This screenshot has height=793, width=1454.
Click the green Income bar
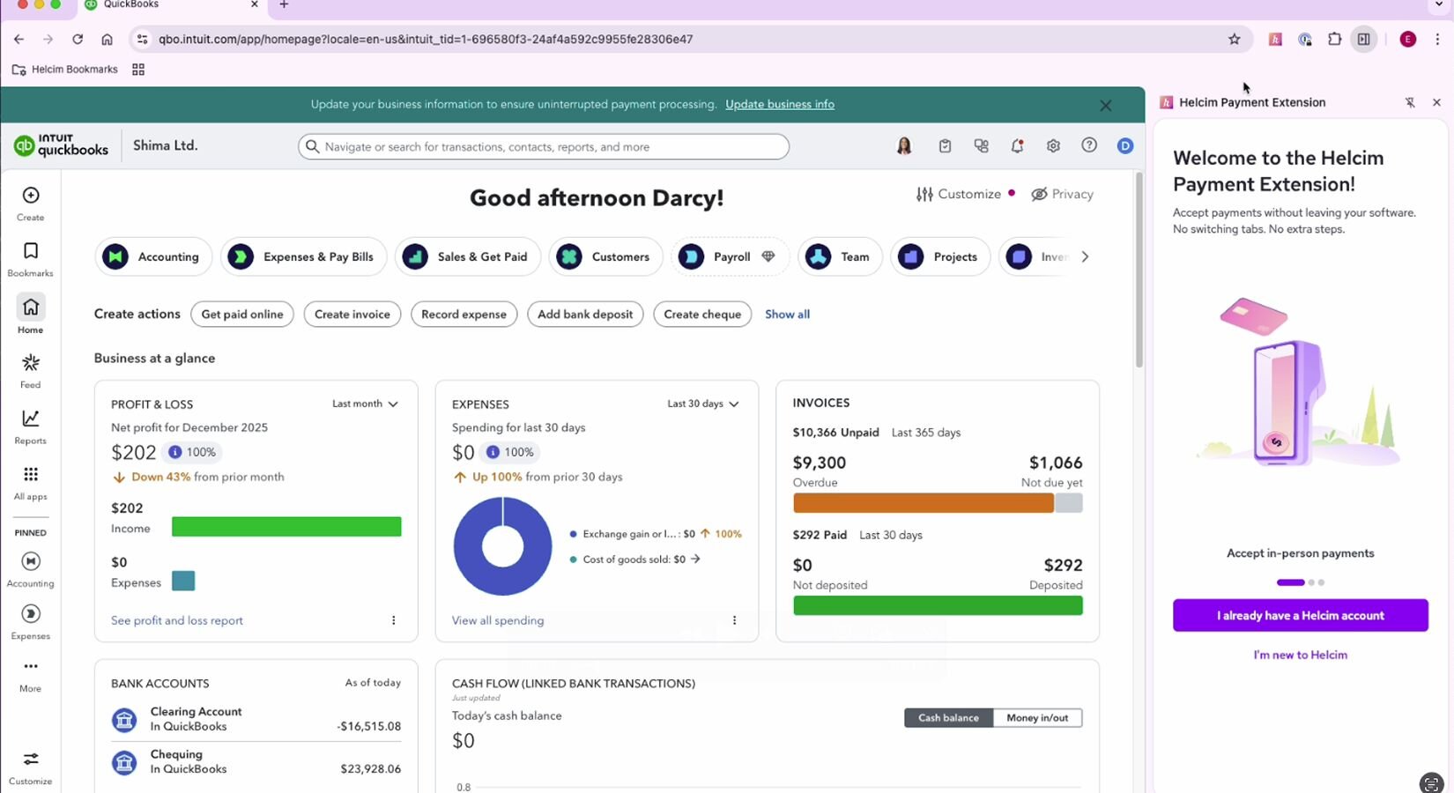click(x=286, y=527)
